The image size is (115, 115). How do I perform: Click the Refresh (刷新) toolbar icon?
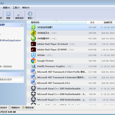(8, 14)
